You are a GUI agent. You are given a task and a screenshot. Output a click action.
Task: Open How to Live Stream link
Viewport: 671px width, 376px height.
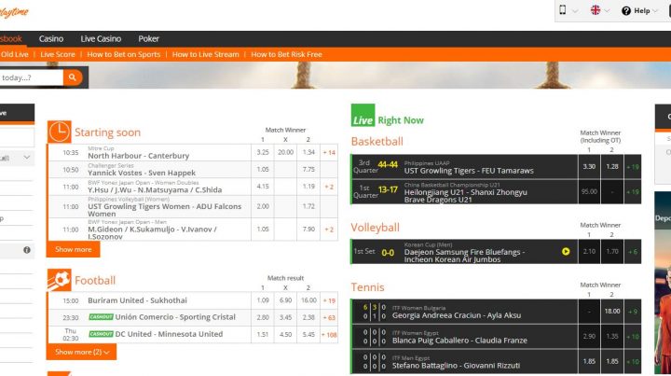pyautogui.click(x=205, y=54)
